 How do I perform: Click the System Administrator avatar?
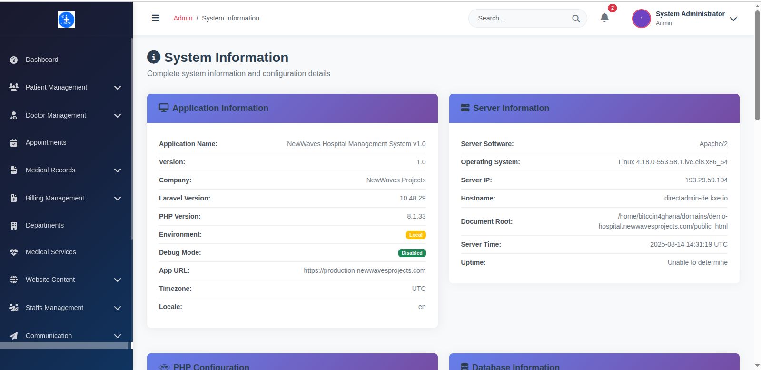pyautogui.click(x=641, y=19)
